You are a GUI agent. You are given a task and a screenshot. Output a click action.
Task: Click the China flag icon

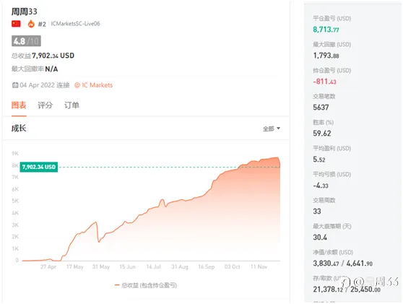[16, 24]
